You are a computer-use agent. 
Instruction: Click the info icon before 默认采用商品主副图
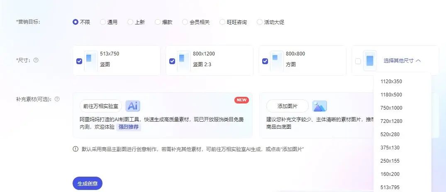pos(76,149)
